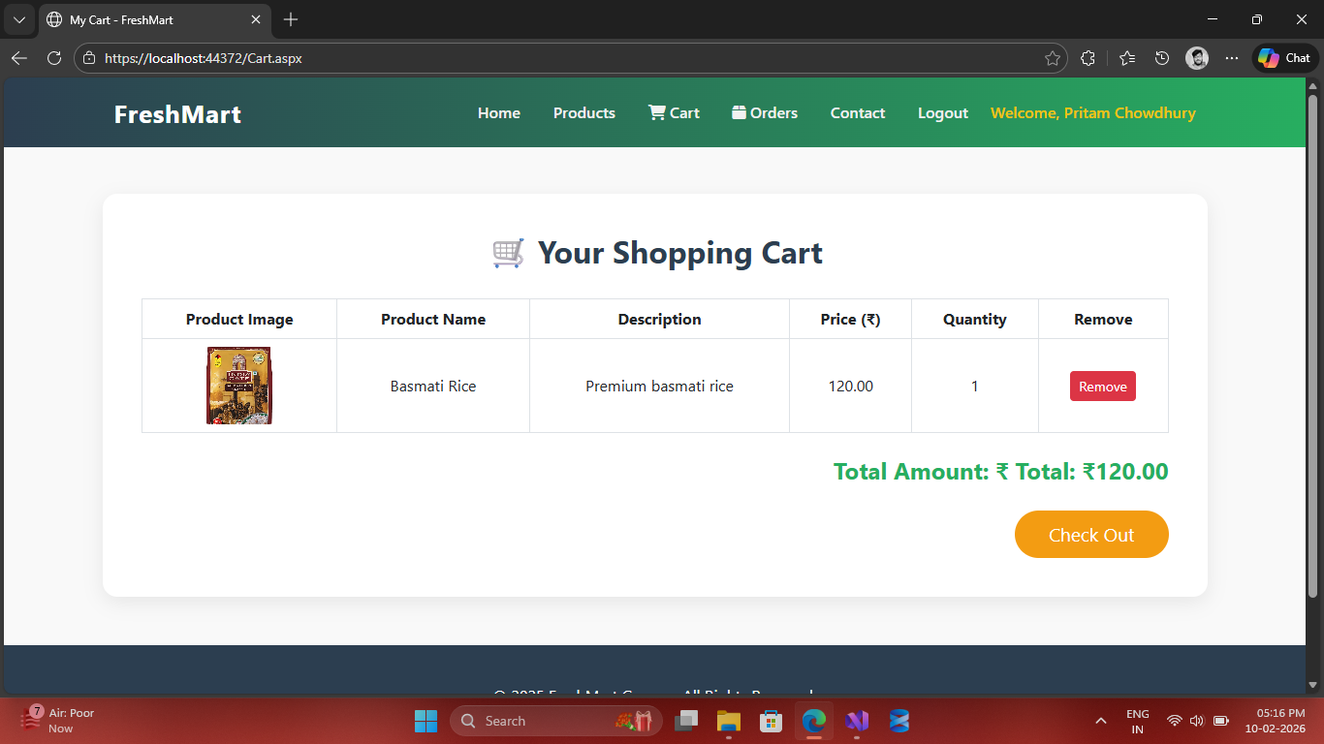
Task: Click the browser refresh icon
Action: [54, 58]
